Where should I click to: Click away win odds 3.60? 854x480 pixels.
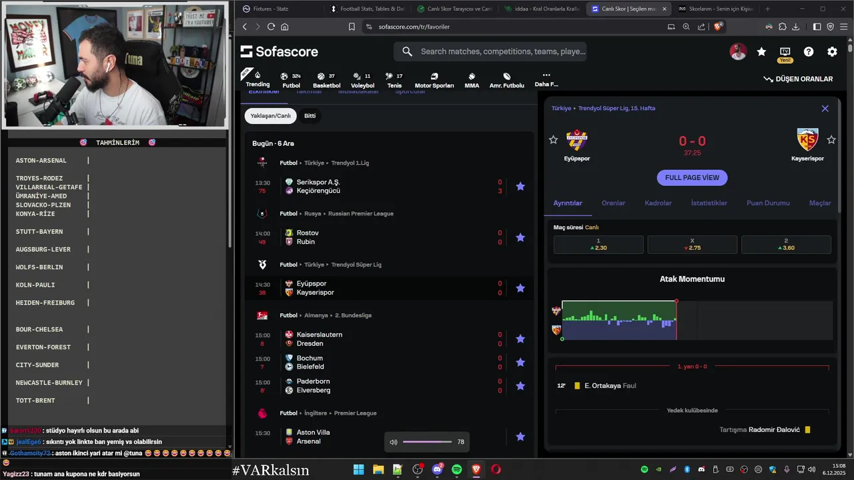[x=786, y=244]
